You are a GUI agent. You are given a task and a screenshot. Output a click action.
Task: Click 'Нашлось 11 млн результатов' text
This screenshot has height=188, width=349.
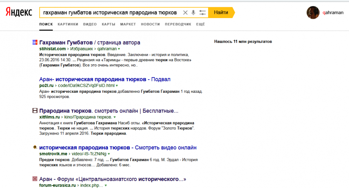243,41
